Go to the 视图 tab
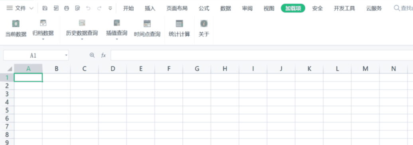The height and width of the screenshot is (145, 413). coord(269,8)
